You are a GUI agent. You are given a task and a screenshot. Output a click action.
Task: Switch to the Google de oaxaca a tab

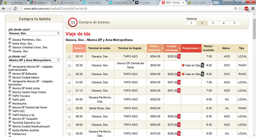68,3
